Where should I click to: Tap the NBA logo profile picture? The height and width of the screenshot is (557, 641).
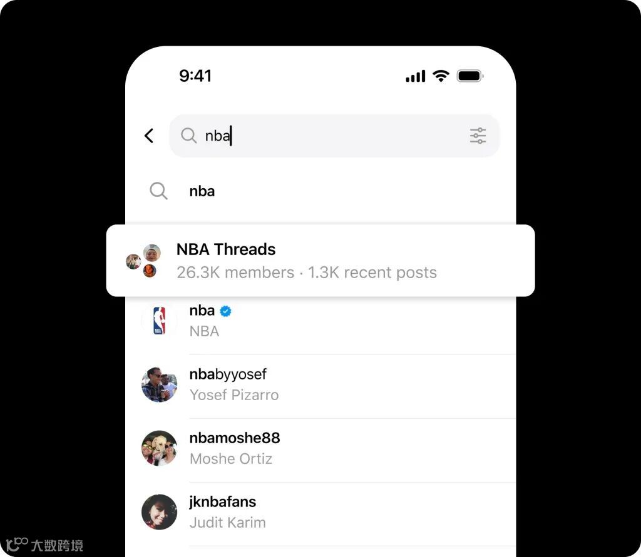tap(160, 321)
